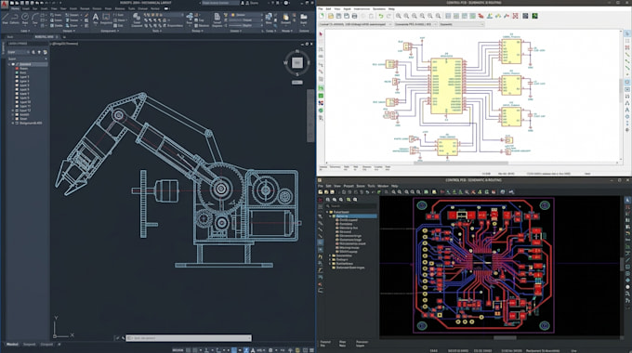This screenshot has width=632, height=353.
Task: Toggle the top layer's on/off bulb in AutoCAD panel
Action: 13,64
